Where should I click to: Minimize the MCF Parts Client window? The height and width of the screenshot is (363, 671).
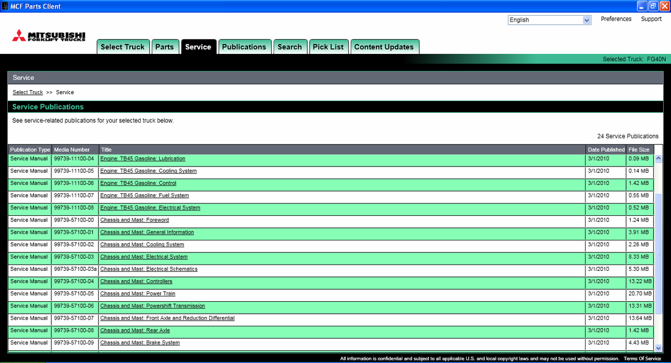pyautogui.click(x=642, y=6)
